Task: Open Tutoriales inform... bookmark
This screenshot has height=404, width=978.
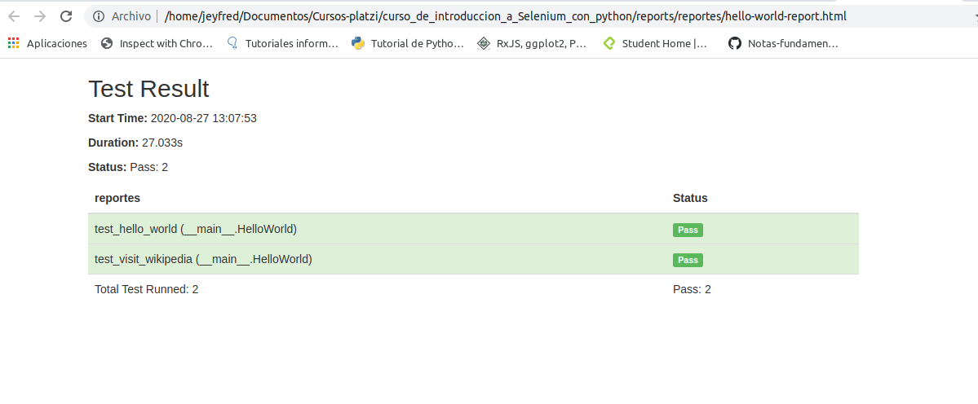Action: tap(282, 43)
